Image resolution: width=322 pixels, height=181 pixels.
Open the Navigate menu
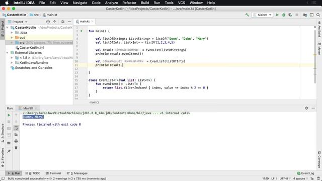(80, 3)
